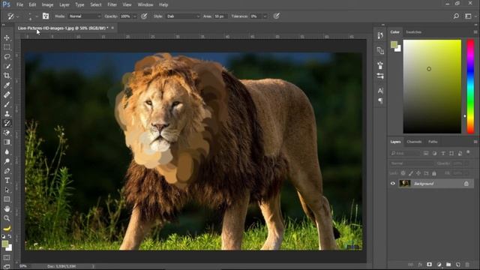The width and height of the screenshot is (480, 270).
Task: Expand the tool preset picker arrow
Action: [17, 16]
